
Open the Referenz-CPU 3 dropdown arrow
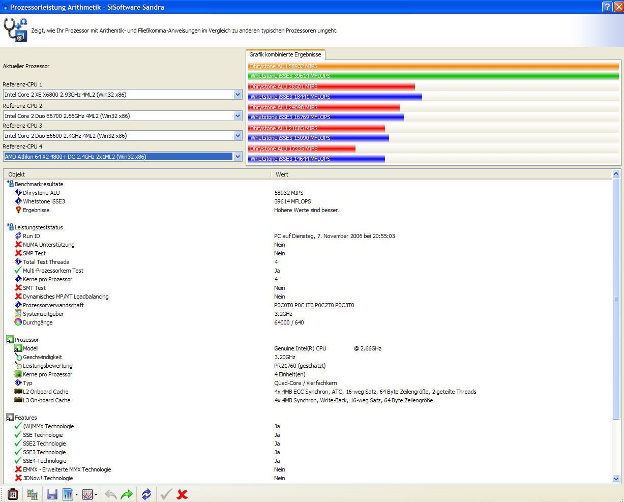click(237, 136)
